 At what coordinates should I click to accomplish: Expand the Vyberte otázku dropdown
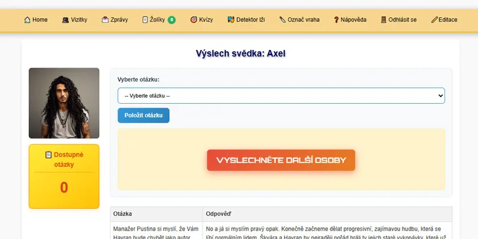pyautogui.click(x=281, y=96)
